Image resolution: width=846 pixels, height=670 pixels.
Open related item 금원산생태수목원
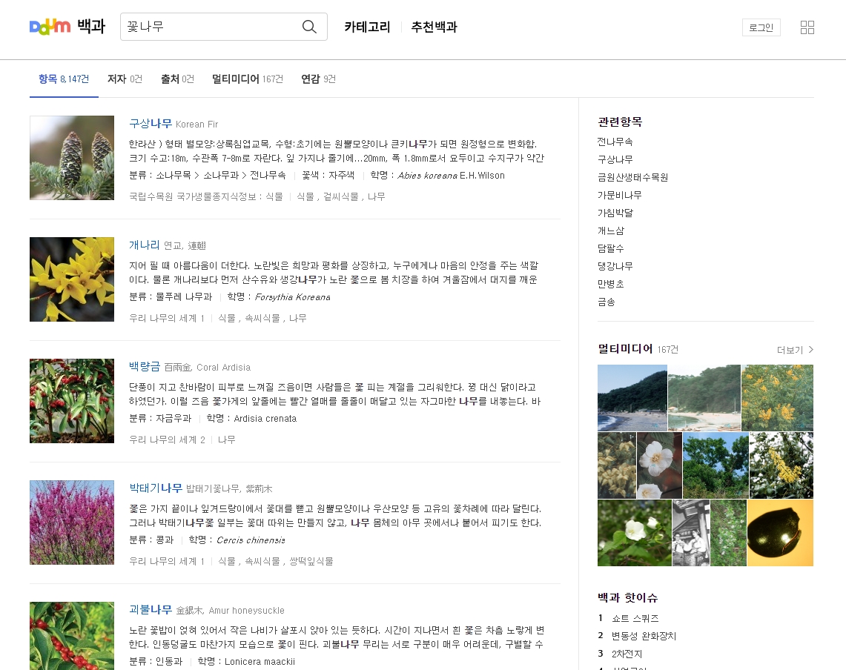point(633,177)
